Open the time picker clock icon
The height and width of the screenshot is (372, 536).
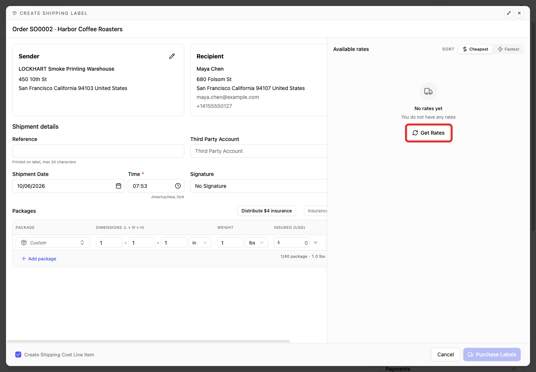178,186
